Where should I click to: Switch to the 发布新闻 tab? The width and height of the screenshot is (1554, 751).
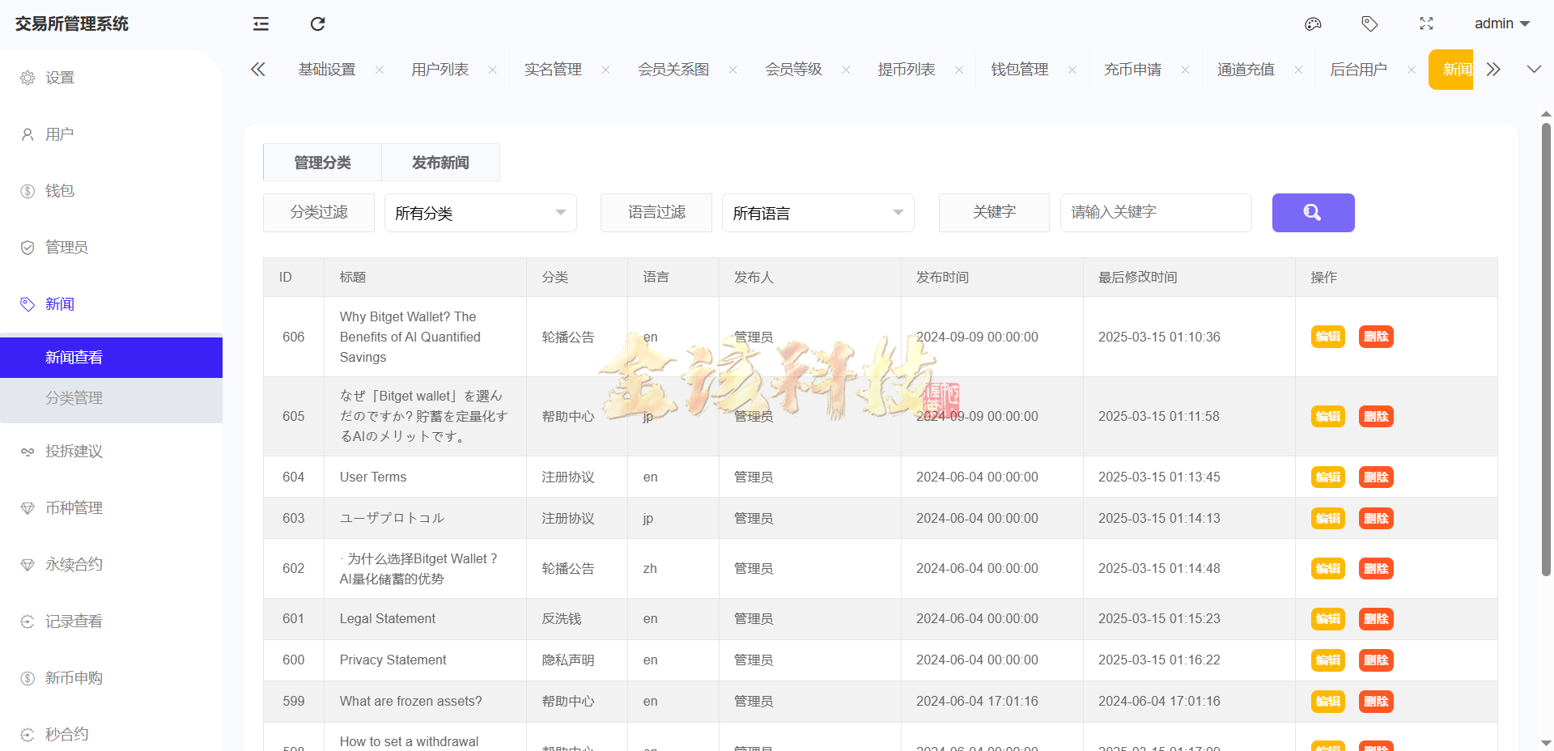pos(440,162)
